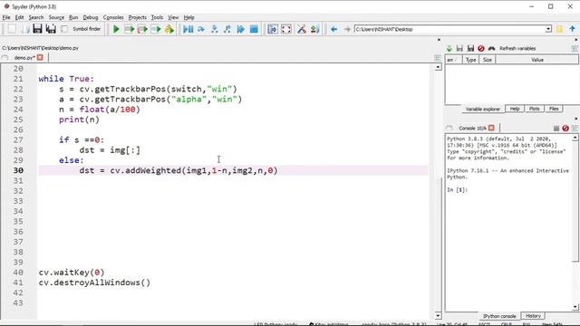Toggle the Symbol finder checkbox
580x326 pixels.
point(64,29)
